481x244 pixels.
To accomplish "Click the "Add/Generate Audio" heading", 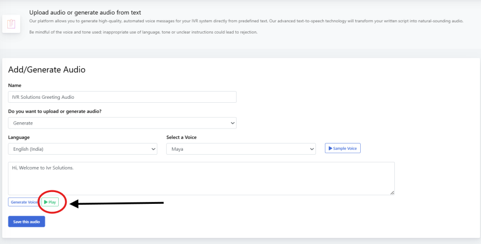I will click(46, 70).
